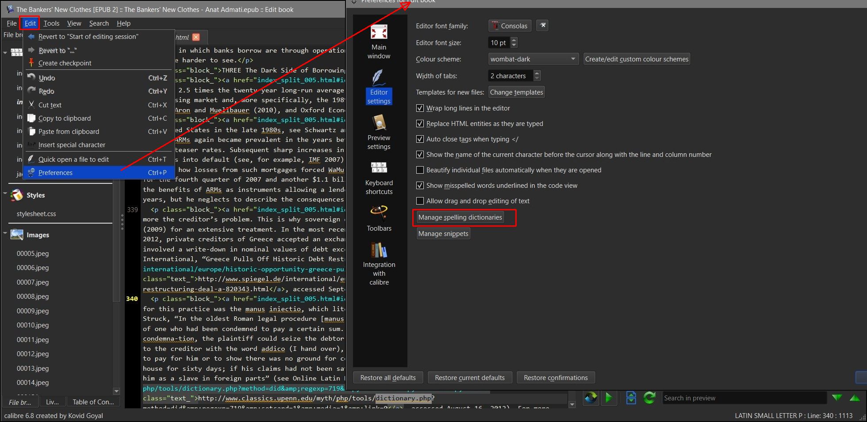Open Integration with calibre settings

coord(379,264)
